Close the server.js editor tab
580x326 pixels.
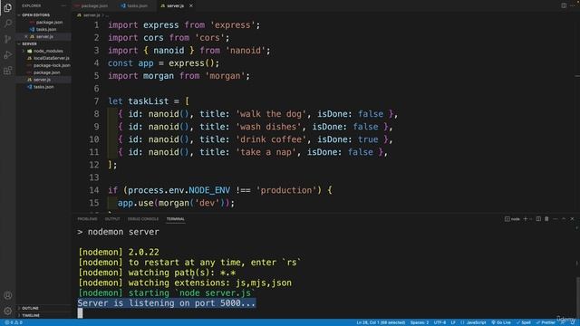[191, 6]
